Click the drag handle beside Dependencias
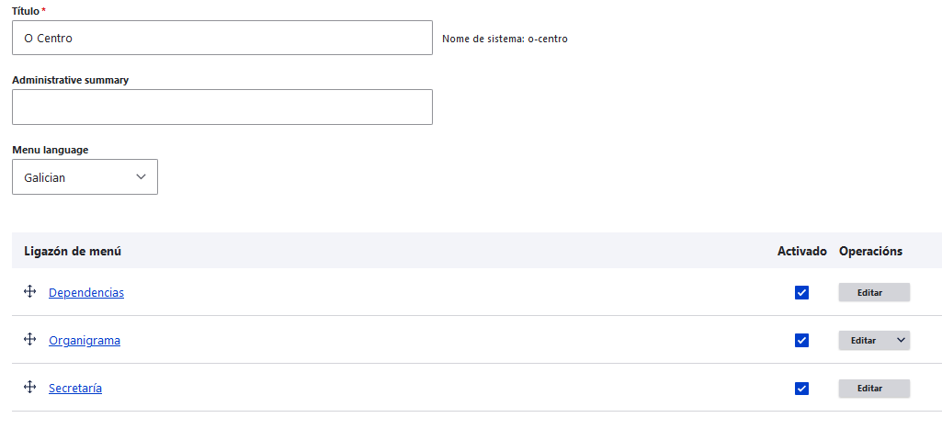This screenshot has height=429, width=942. pyautogui.click(x=29, y=292)
